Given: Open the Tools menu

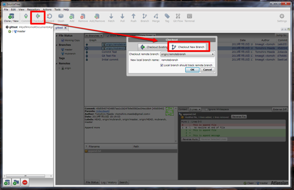Looking at the screenshot, I should (x=57, y=10).
